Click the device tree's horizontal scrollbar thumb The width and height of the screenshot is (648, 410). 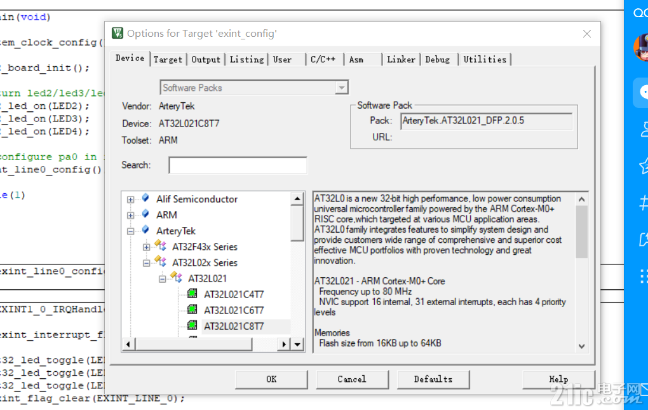[193, 345]
